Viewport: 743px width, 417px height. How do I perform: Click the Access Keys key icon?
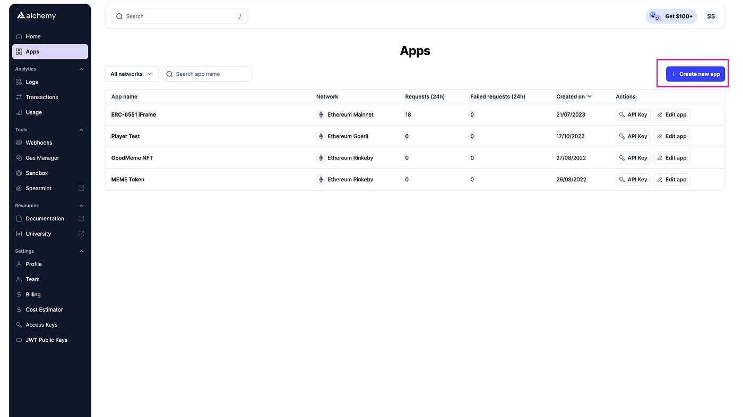[19, 325]
